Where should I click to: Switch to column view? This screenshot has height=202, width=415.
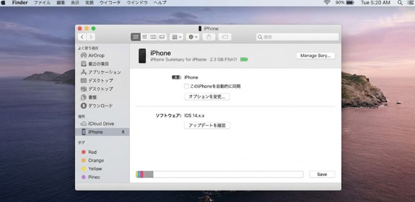153,37
